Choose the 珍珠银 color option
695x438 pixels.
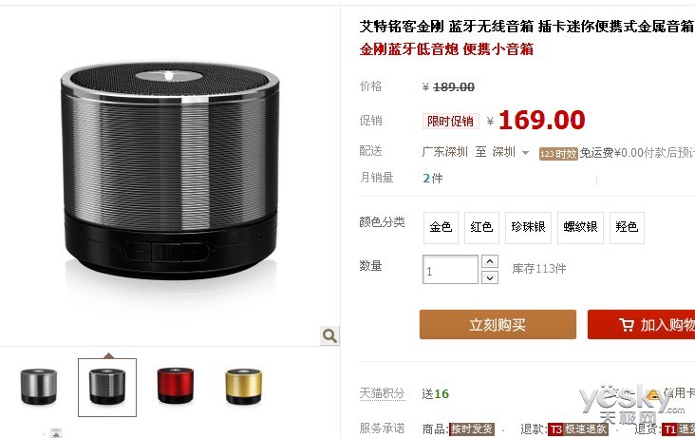point(528,228)
